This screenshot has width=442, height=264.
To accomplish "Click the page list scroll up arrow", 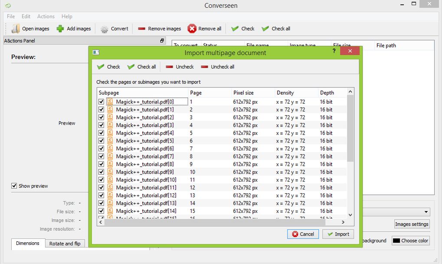I will (350, 92).
